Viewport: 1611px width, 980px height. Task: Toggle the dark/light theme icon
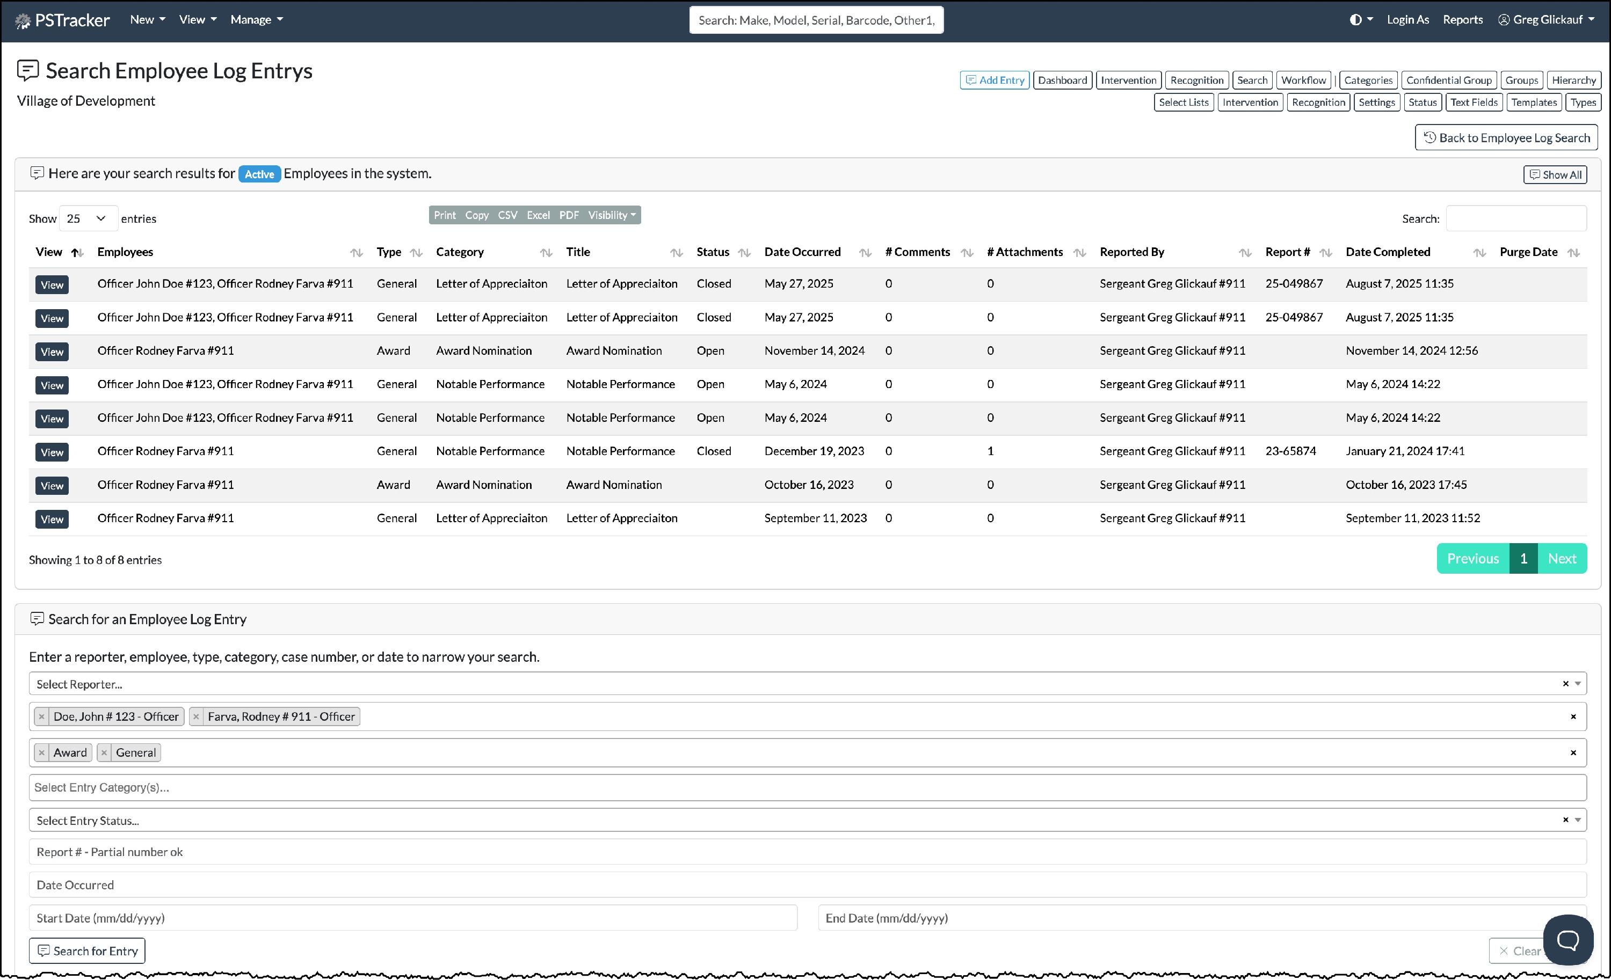coord(1355,20)
